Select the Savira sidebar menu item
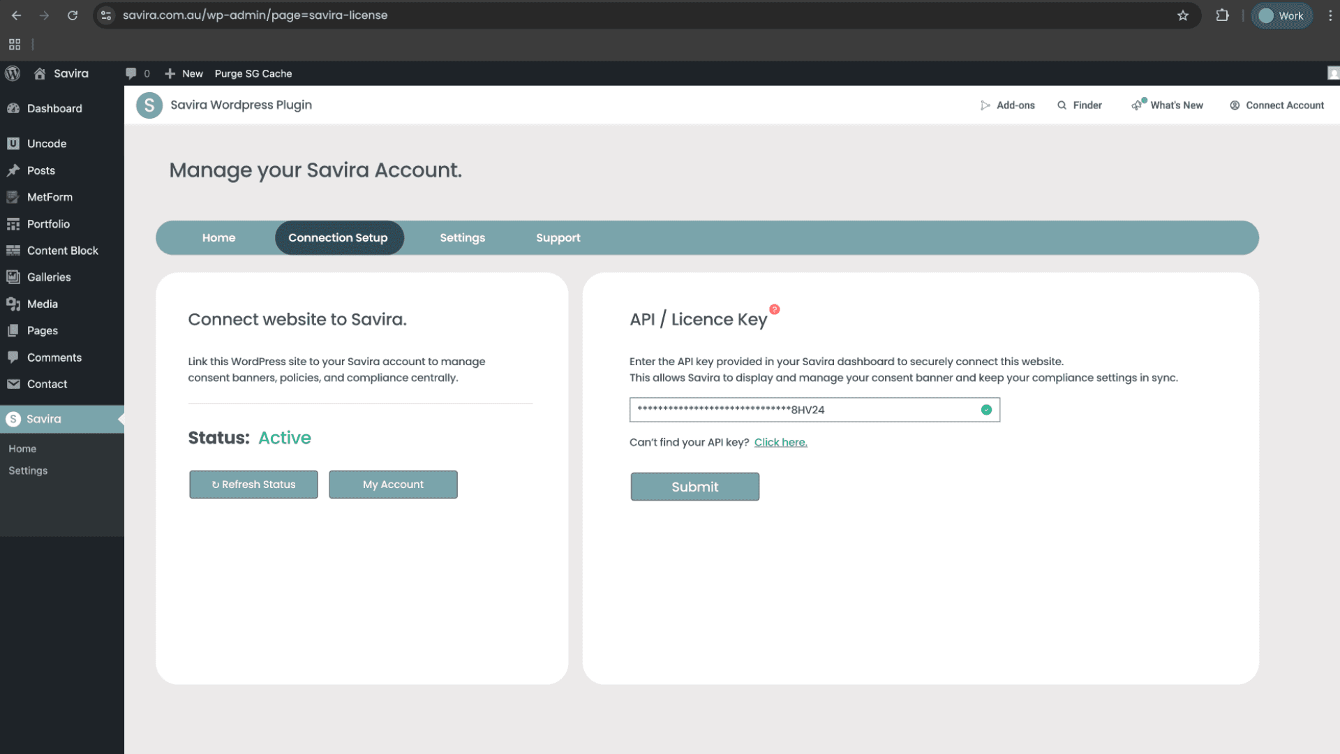 click(62, 419)
